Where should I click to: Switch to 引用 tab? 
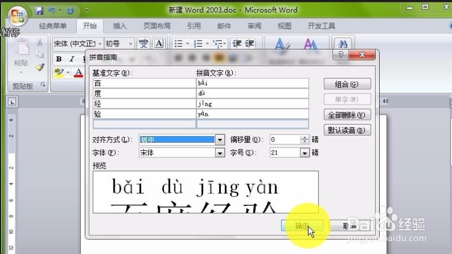pyautogui.click(x=194, y=26)
